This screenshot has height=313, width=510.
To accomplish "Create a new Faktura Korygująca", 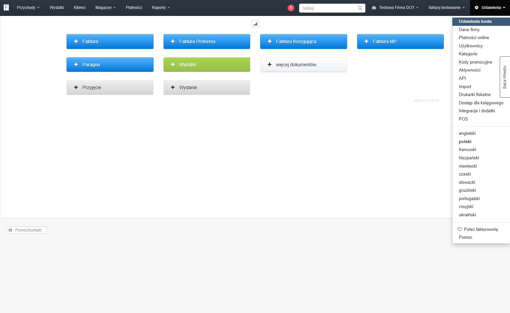I will [303, 41].
